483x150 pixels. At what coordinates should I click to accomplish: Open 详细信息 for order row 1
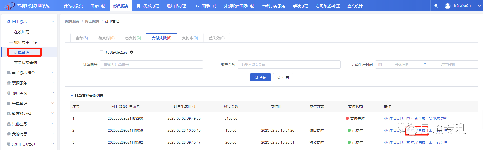point(394,118)
